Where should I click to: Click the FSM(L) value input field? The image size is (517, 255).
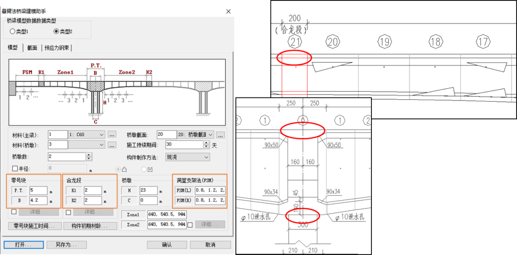(210, 191)
